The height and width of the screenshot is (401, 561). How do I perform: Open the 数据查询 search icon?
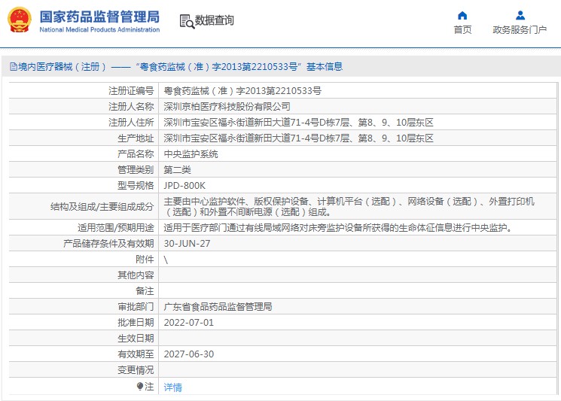point(187,22)
